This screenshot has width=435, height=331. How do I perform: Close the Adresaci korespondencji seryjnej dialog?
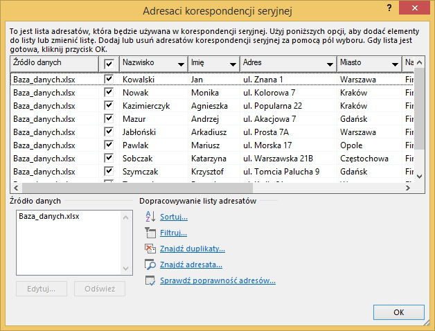[414, 8]
